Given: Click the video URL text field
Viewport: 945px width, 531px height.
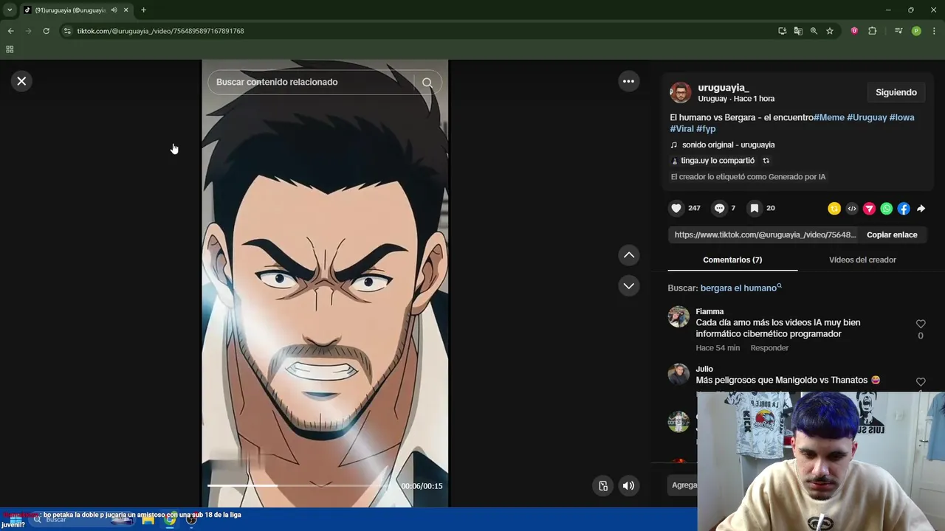Looking at the screenshot, I should click(x=765, y=235).
